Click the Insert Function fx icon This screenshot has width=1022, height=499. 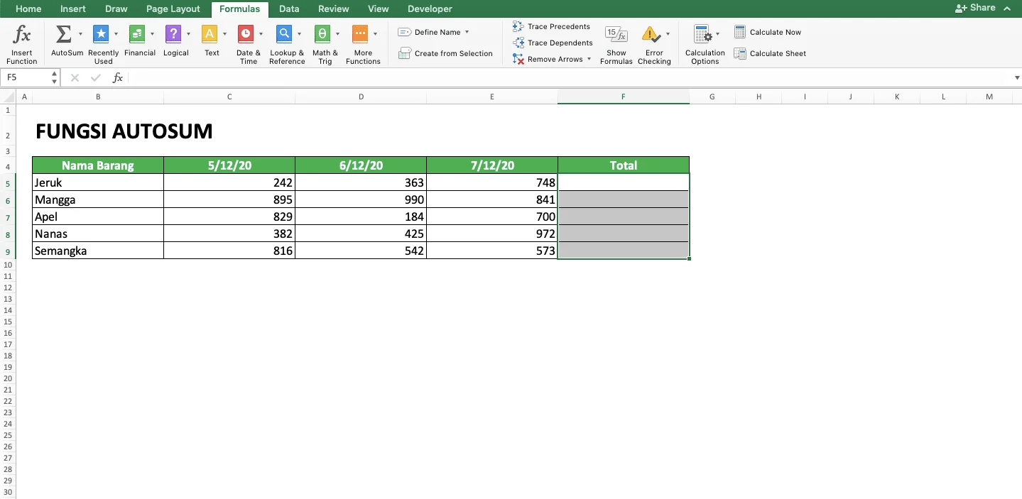coord(22,35)
